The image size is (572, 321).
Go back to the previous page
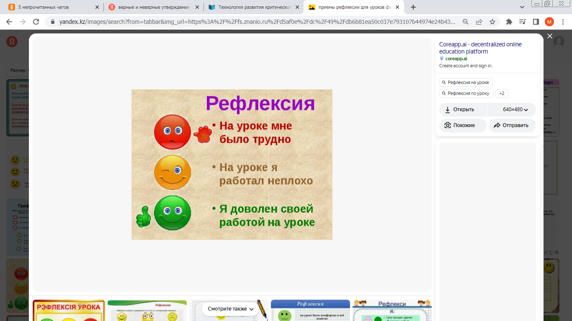(9, 22)
